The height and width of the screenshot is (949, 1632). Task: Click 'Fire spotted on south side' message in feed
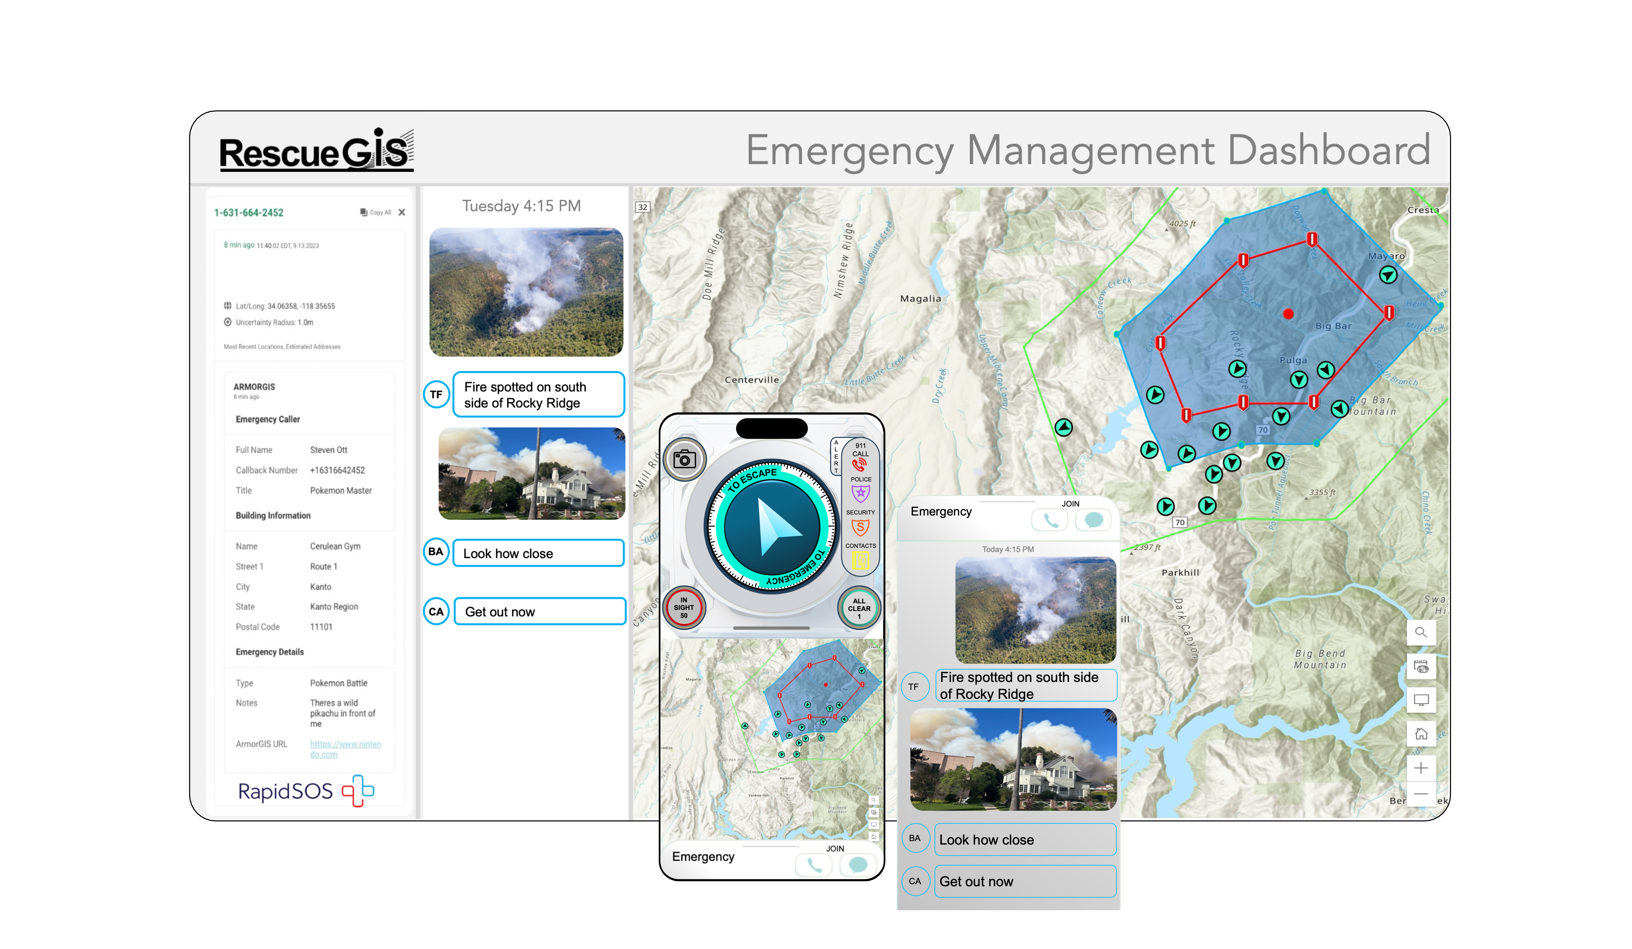click(538, 394)
